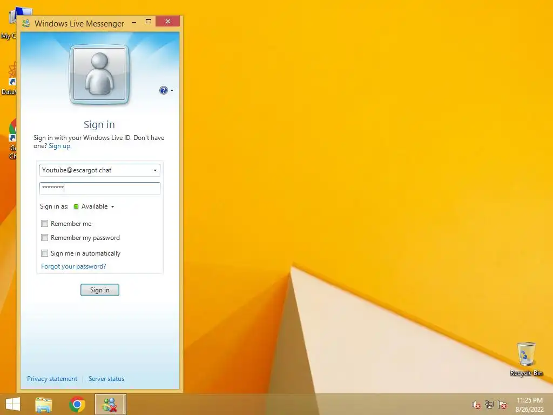Check Remember my password

[x=44, y=238]
